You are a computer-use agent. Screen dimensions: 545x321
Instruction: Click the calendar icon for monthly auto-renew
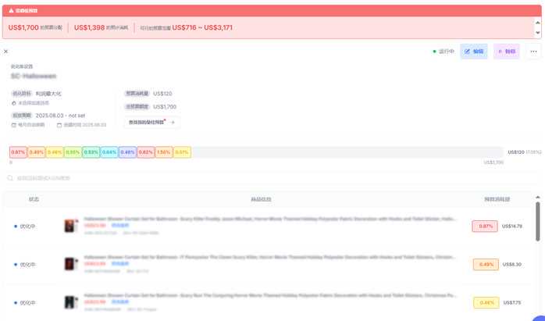coord(14,125)
